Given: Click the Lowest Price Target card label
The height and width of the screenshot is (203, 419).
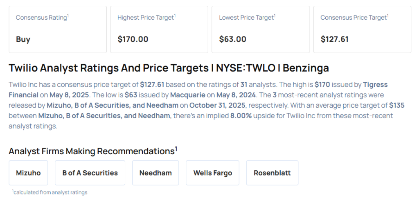Looking at the screenshot, I should coord(247,18).
